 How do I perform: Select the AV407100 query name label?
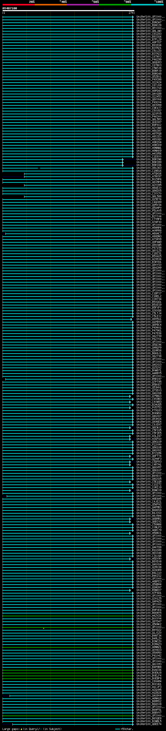click(x=10, y=9)
